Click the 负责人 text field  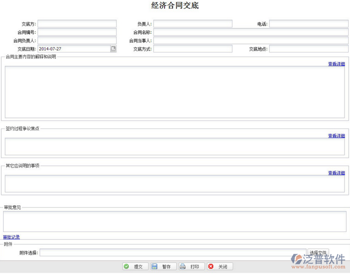point(193,24)
